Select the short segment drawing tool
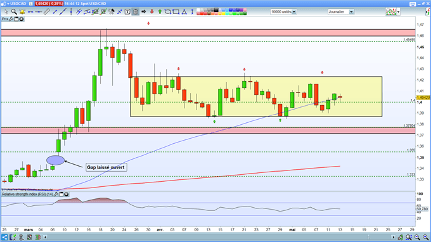Viewport: 431px width, 242px height. [55, 12]
